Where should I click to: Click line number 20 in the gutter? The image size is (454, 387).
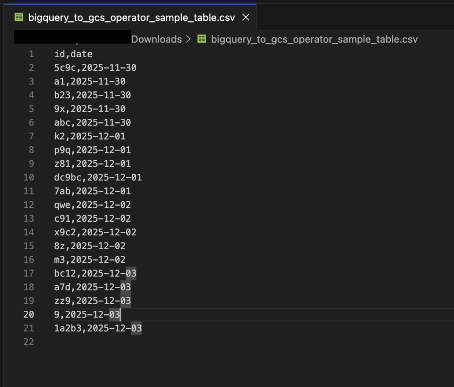(28, 315)
